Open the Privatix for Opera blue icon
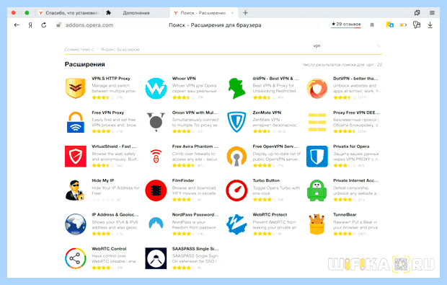Screen dimensions: 447x285 tap(317, 157)
